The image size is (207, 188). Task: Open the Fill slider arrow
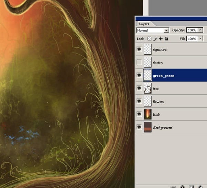click(200, 39)
